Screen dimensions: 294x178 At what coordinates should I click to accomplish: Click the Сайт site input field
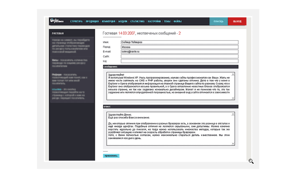coord(180,56)
